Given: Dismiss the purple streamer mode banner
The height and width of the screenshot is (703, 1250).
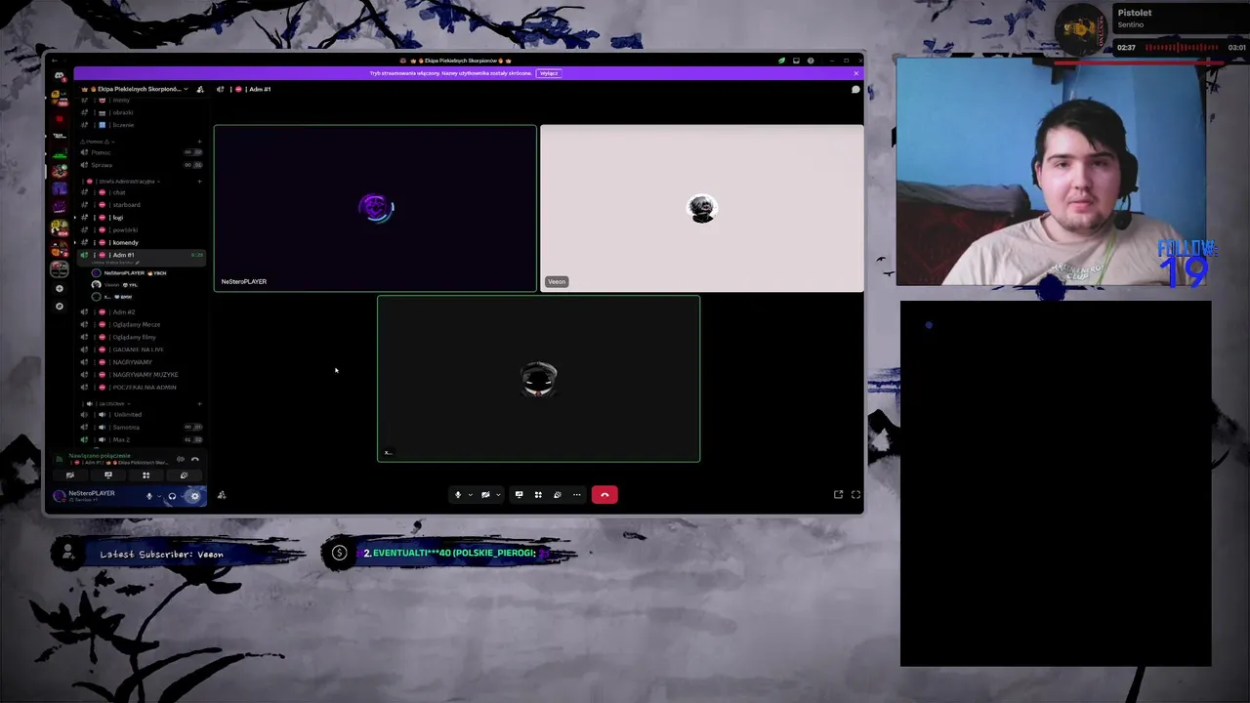Looking at the screenshot, I should point(856,73).
